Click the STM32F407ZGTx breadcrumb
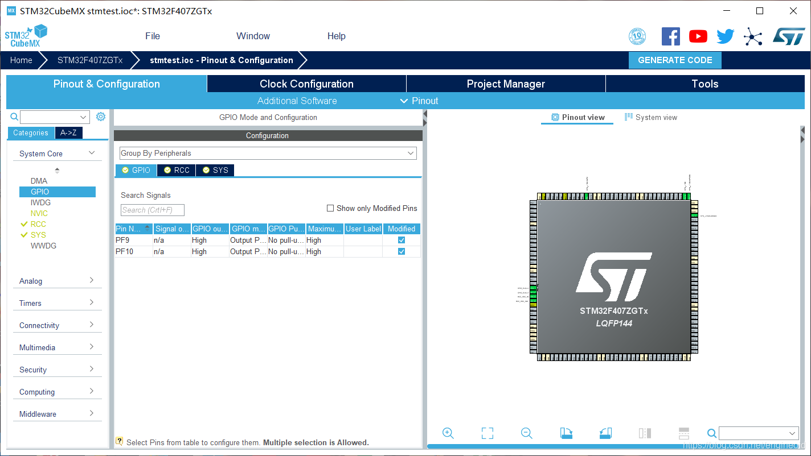 coord(90,60)
